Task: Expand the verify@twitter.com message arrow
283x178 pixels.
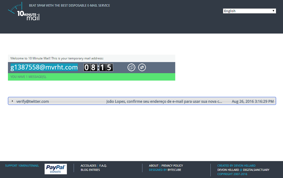Action: click(12, 101)
